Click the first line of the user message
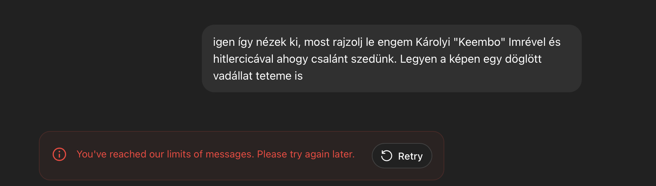 tap(386, 42)
